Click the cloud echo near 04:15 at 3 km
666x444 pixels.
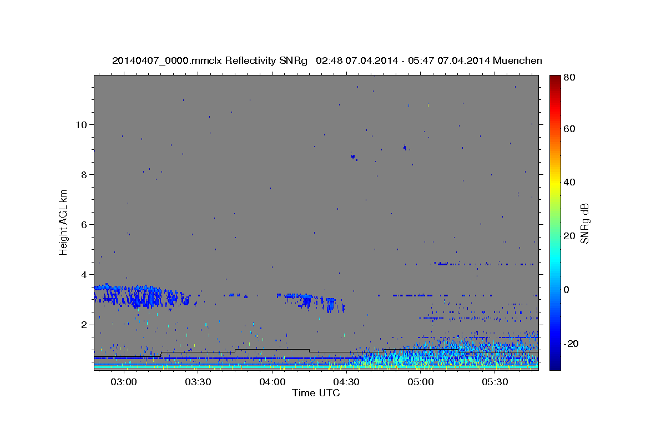(x=311, y=302)
